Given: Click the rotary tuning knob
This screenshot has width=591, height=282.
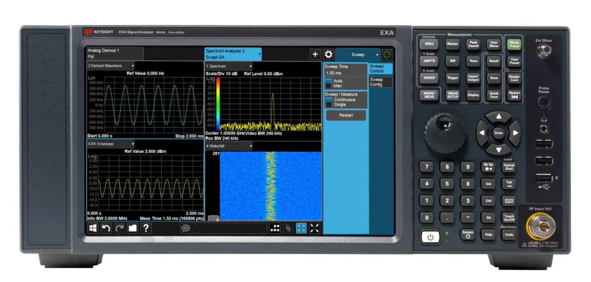Looking at the screenshot, I should click(445, 133).
